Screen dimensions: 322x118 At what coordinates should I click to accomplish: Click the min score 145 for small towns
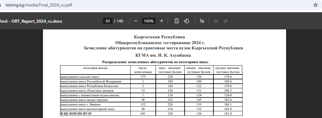tap(199, 100)
